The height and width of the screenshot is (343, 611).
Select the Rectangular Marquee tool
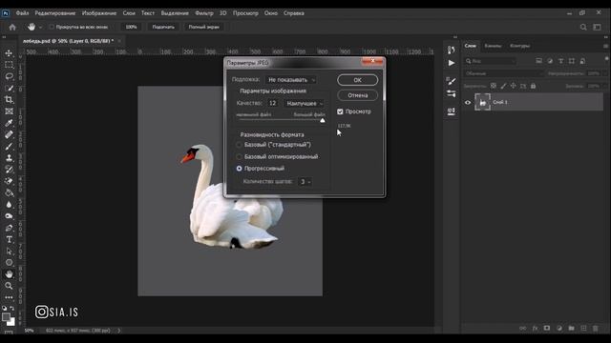coord(9,65)
